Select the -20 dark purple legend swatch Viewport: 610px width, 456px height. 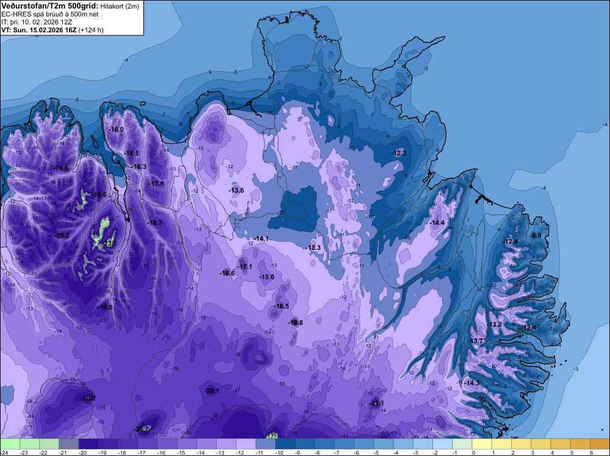[x=88, y=444]
